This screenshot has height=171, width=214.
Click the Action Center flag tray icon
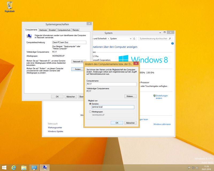189,168
